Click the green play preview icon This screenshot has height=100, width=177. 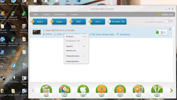pyautogui.click(x=157, y=32)
